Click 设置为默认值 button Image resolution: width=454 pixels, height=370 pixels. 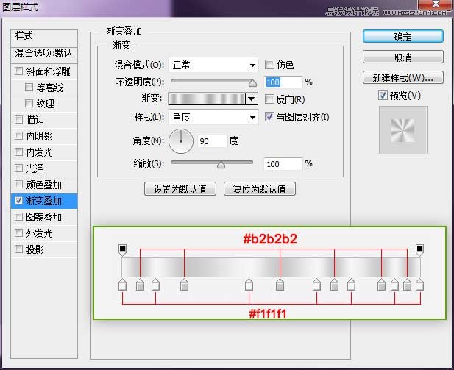tap(180, 189)
